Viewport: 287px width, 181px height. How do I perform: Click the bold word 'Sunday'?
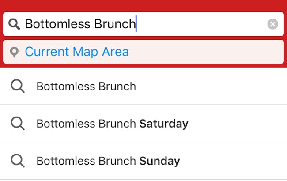click(x=159, y=161)
